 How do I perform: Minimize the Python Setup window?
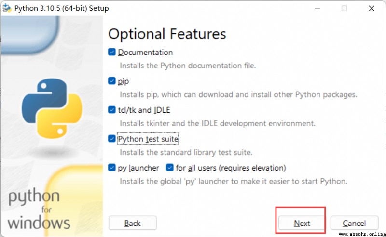point(317,8)
